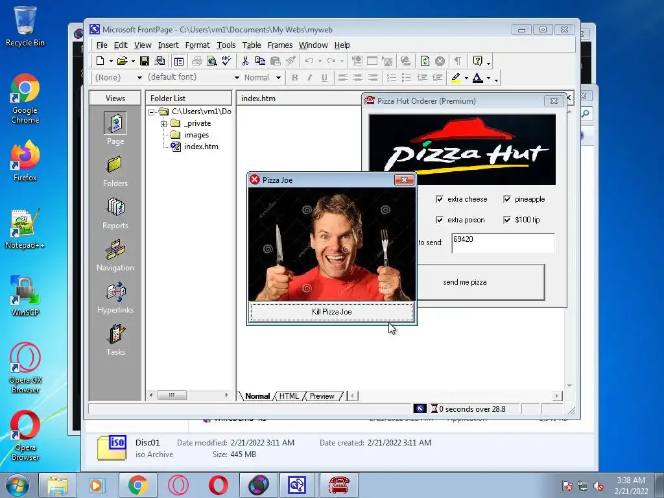Viewport: 664px width, 498px height.
Task: Open the Format menu
Action: point(197,45)
